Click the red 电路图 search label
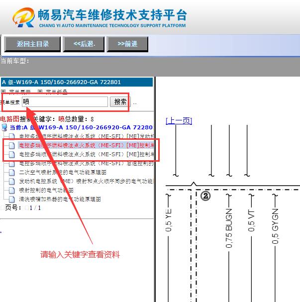Screen dimensions: 300x302 (x=9, y=119)
